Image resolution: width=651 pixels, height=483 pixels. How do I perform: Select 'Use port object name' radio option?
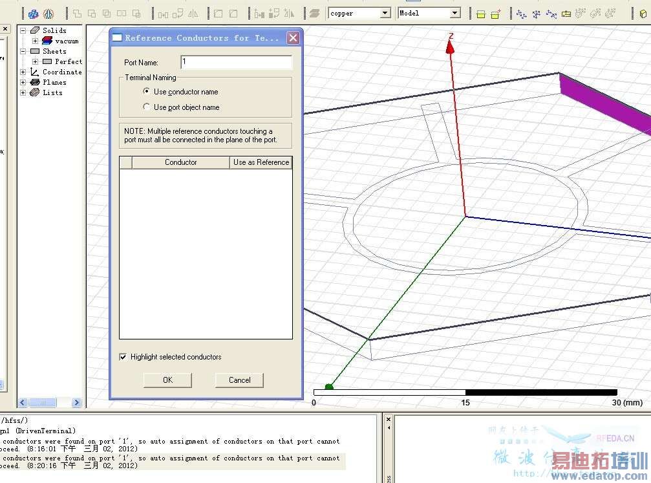coord(147,107)
